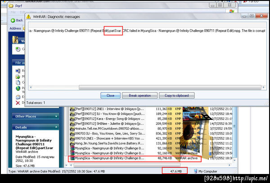
Task: Select file '[Perf][090712] 2NE1 - Interview @ Inkigayo'
Action: pos(110,109)
